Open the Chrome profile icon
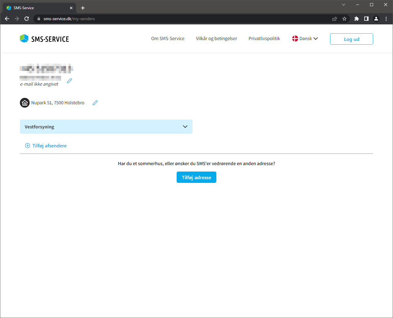 click(376, 19)
